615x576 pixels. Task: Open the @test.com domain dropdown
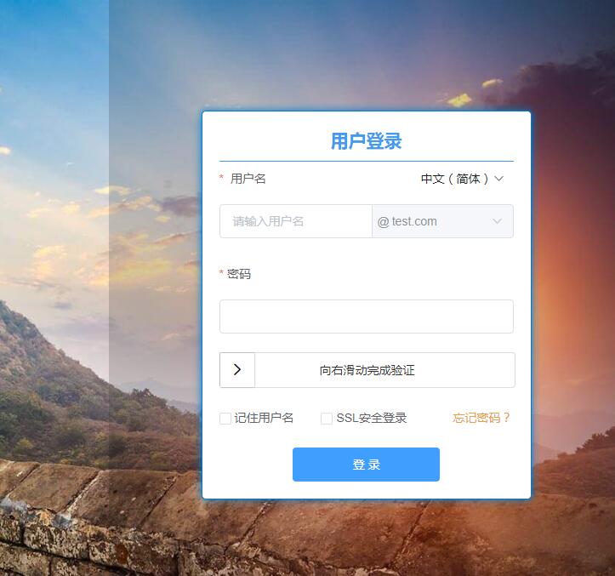pyautogui.click(x=442, y=221)
